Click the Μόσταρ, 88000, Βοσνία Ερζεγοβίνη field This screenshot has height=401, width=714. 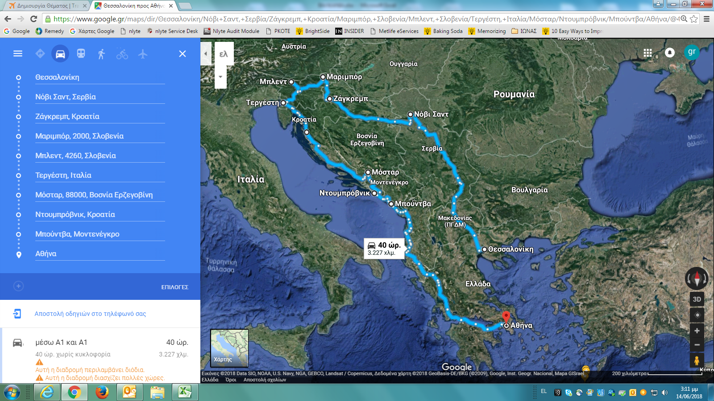click(100, 195)
